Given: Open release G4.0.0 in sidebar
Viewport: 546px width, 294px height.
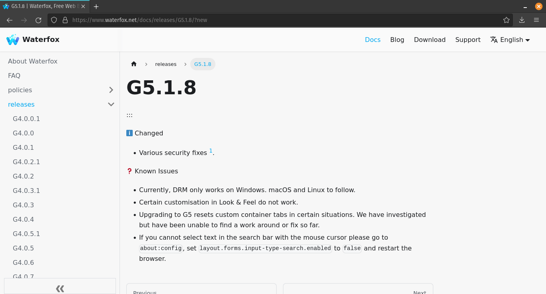Looking at the screenshot, I should pyautogui.click(x=23, y=133).
